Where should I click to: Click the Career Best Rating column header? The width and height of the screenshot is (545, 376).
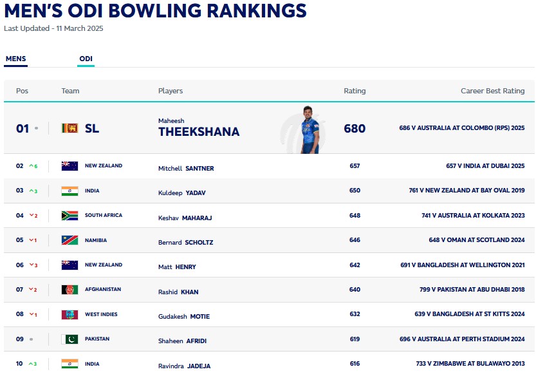pos(492,91)
